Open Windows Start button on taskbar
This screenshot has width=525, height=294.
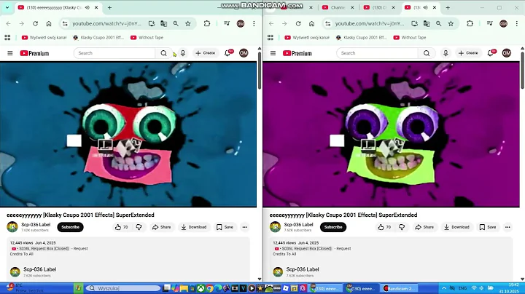click(x=78, y=288)
